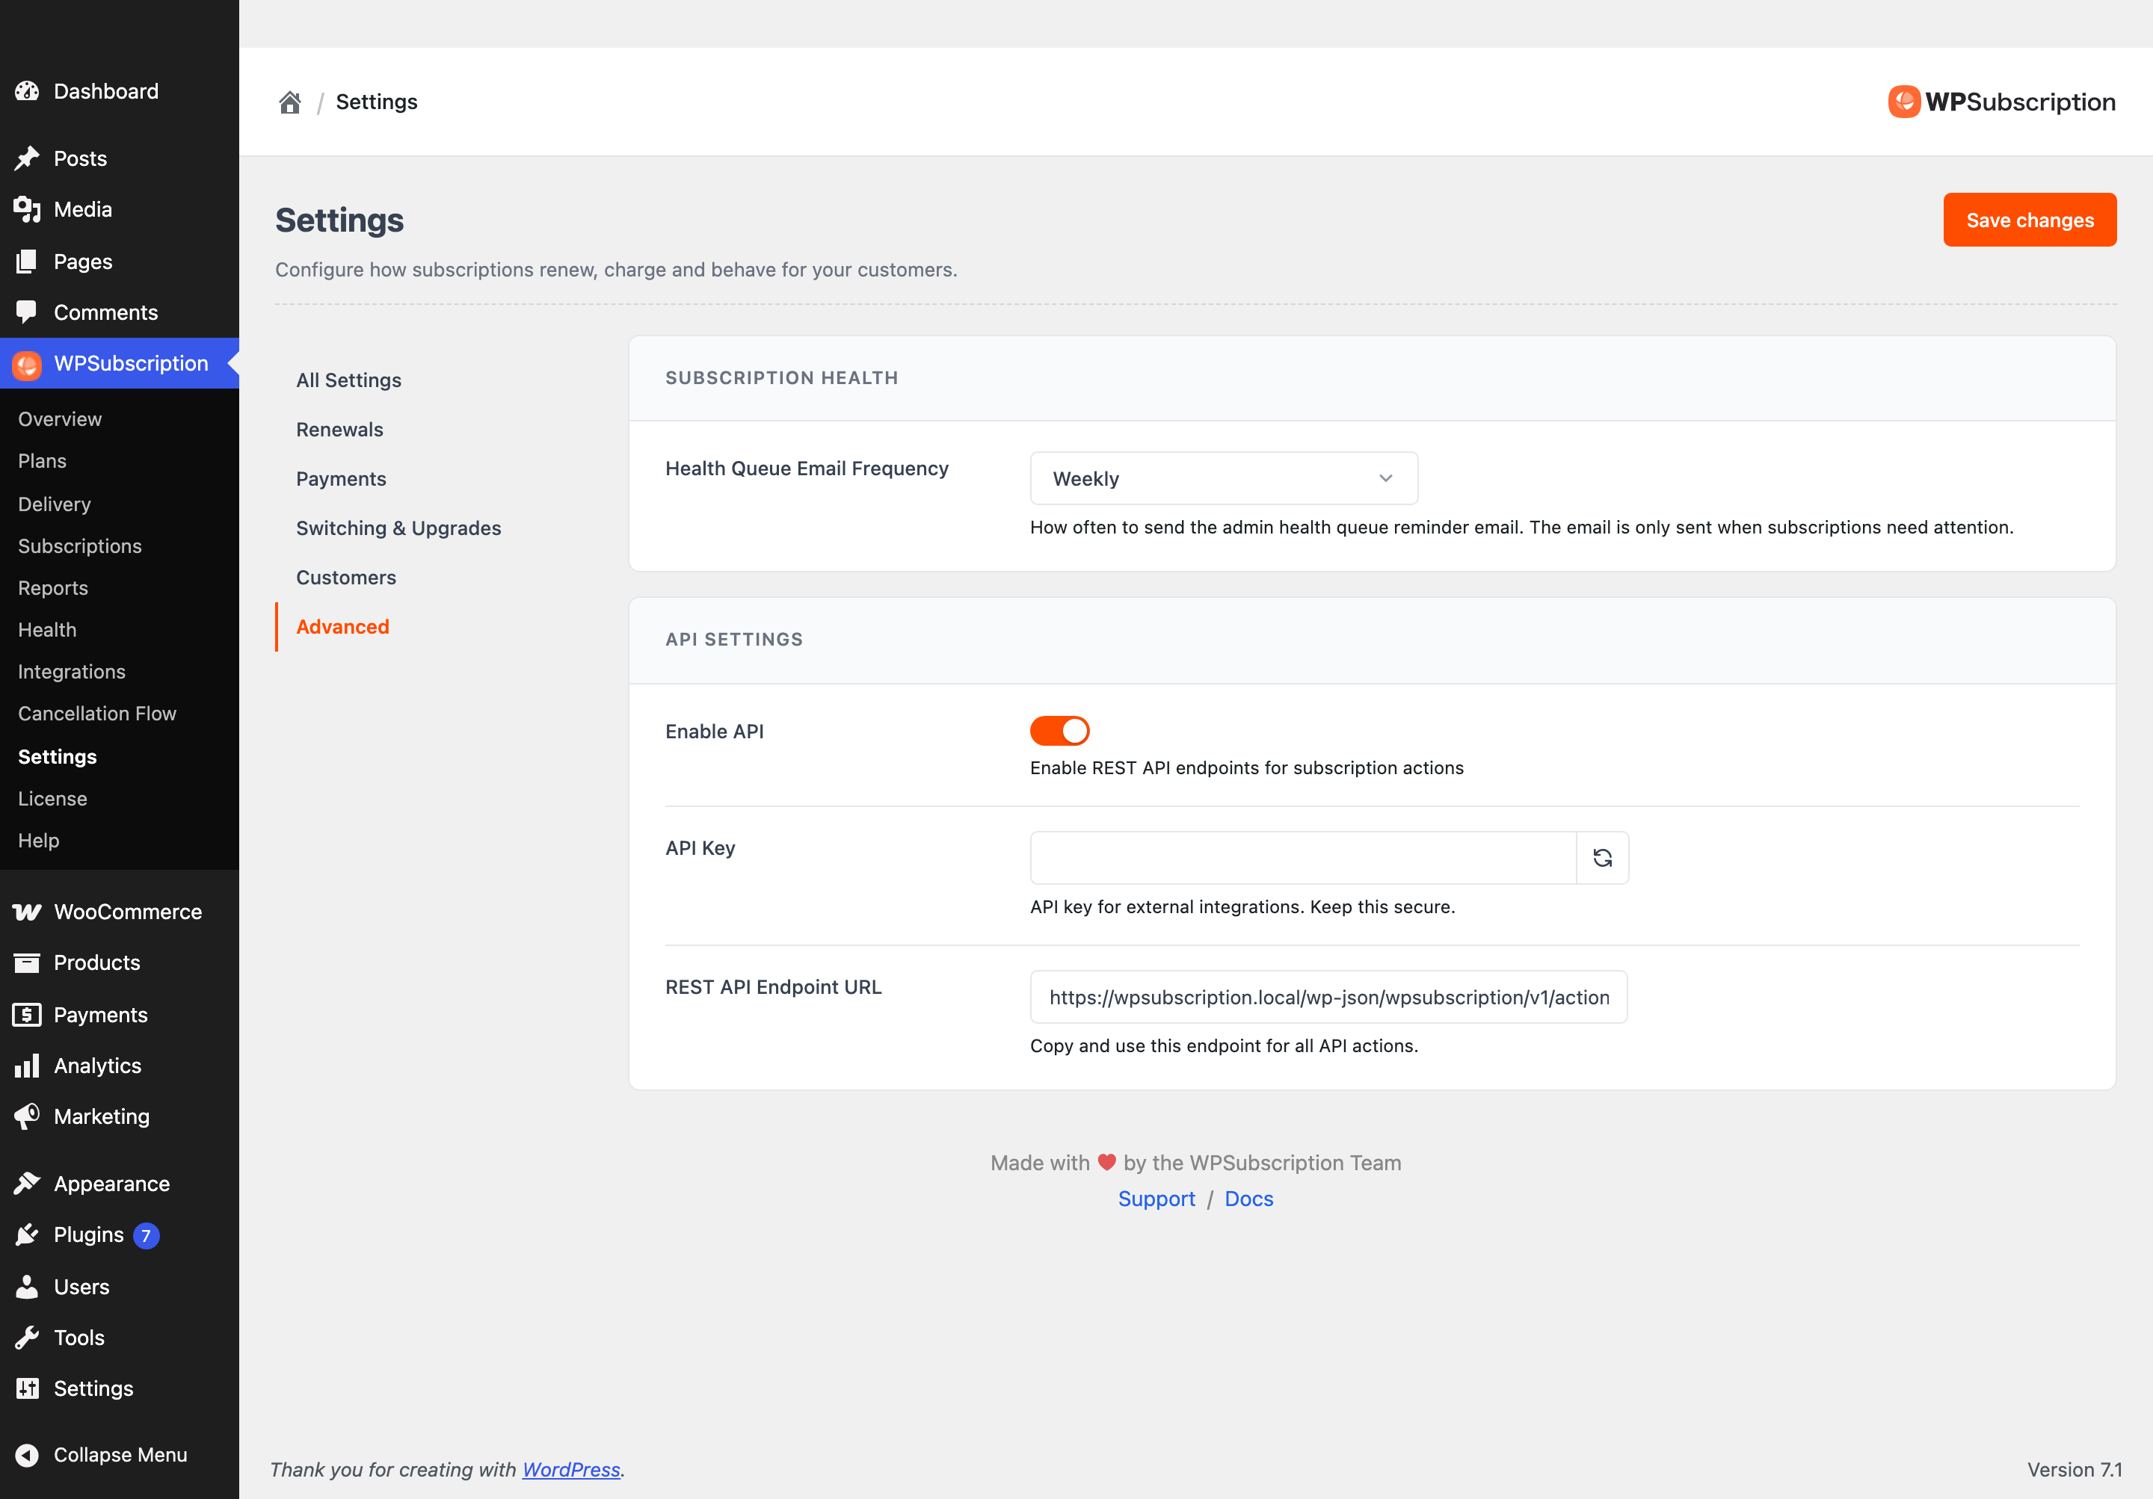Click the WooCommerce Payments dollar icon
2153x1499 pixels.
click(27, 1016)
